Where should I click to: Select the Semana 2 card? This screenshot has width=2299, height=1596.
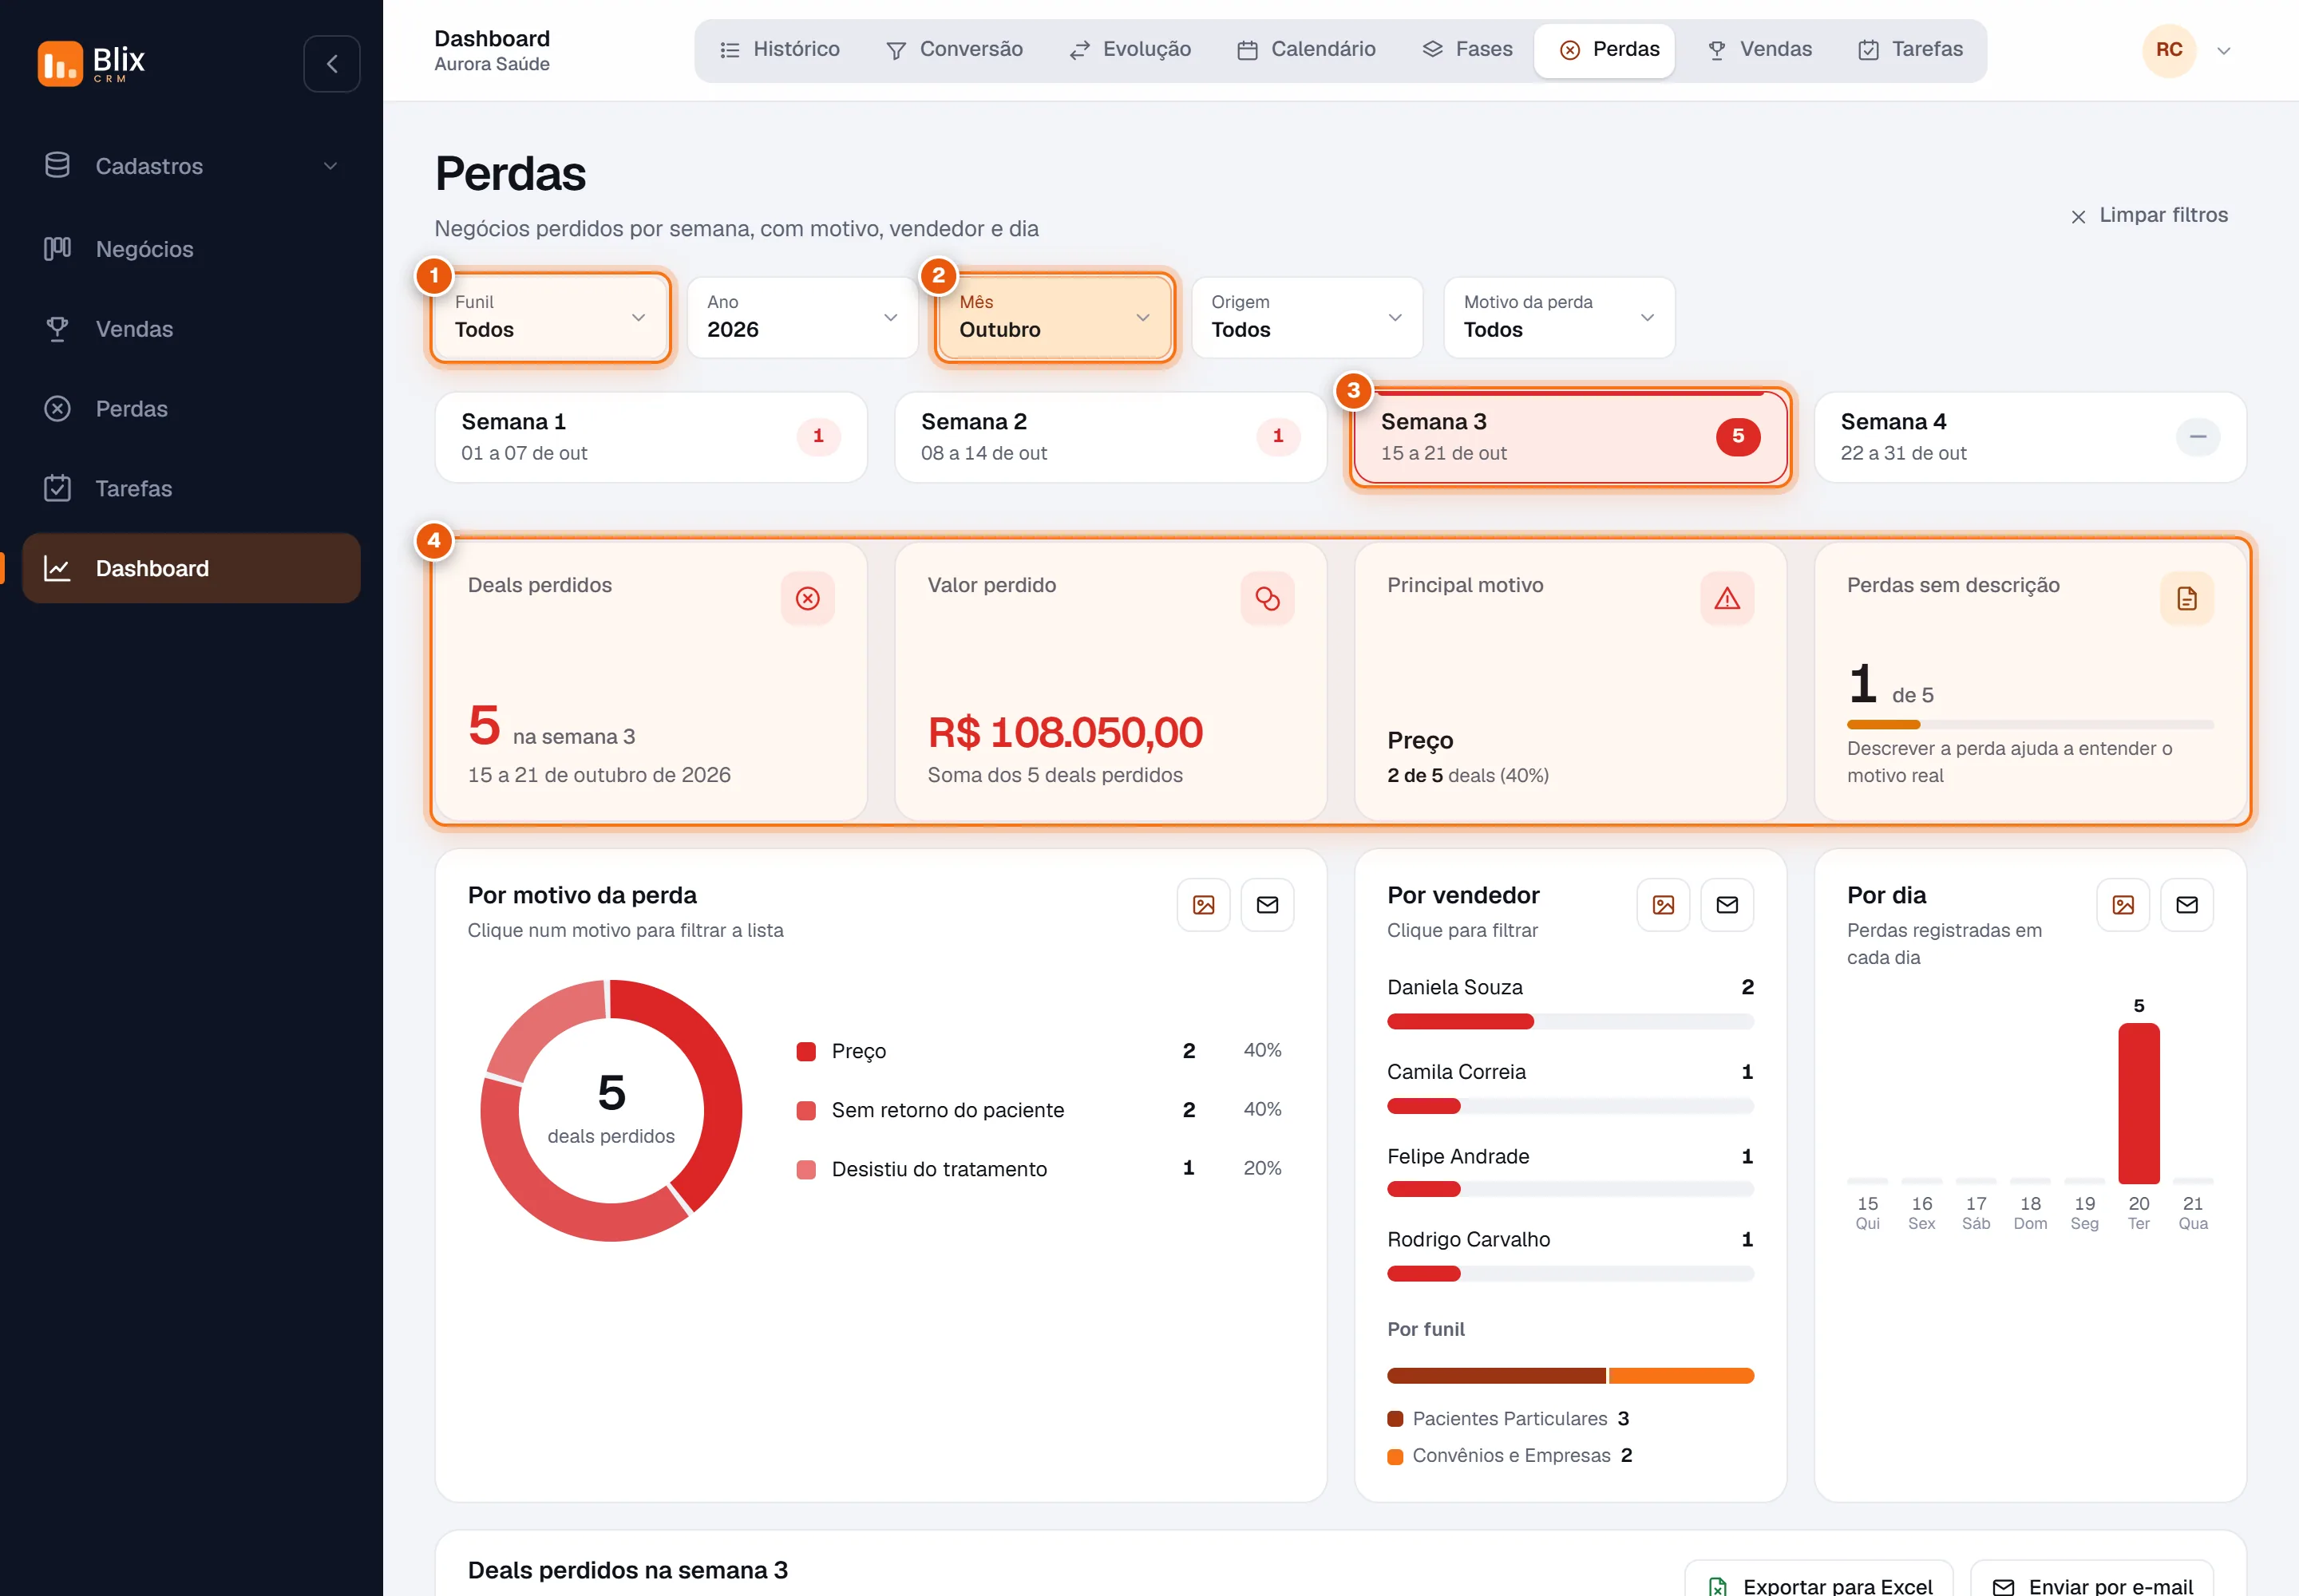click(1110, 437)
